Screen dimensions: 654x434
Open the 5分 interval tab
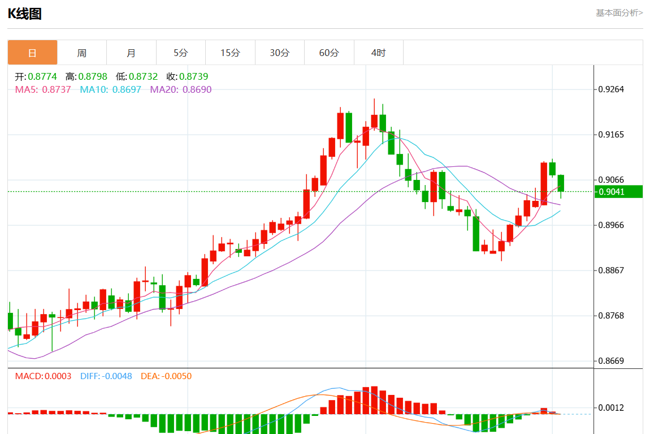181,53
